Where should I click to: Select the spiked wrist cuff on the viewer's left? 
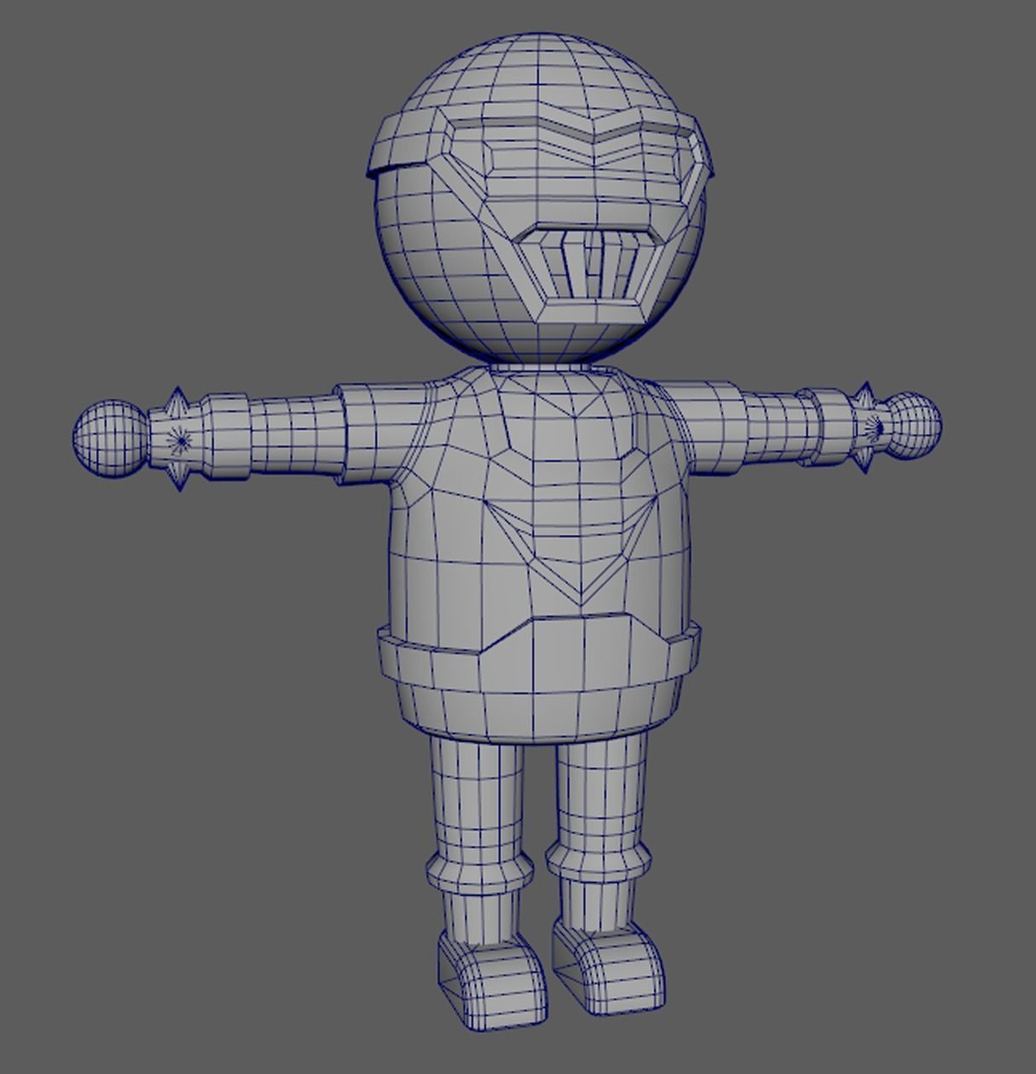coord(178,438)
